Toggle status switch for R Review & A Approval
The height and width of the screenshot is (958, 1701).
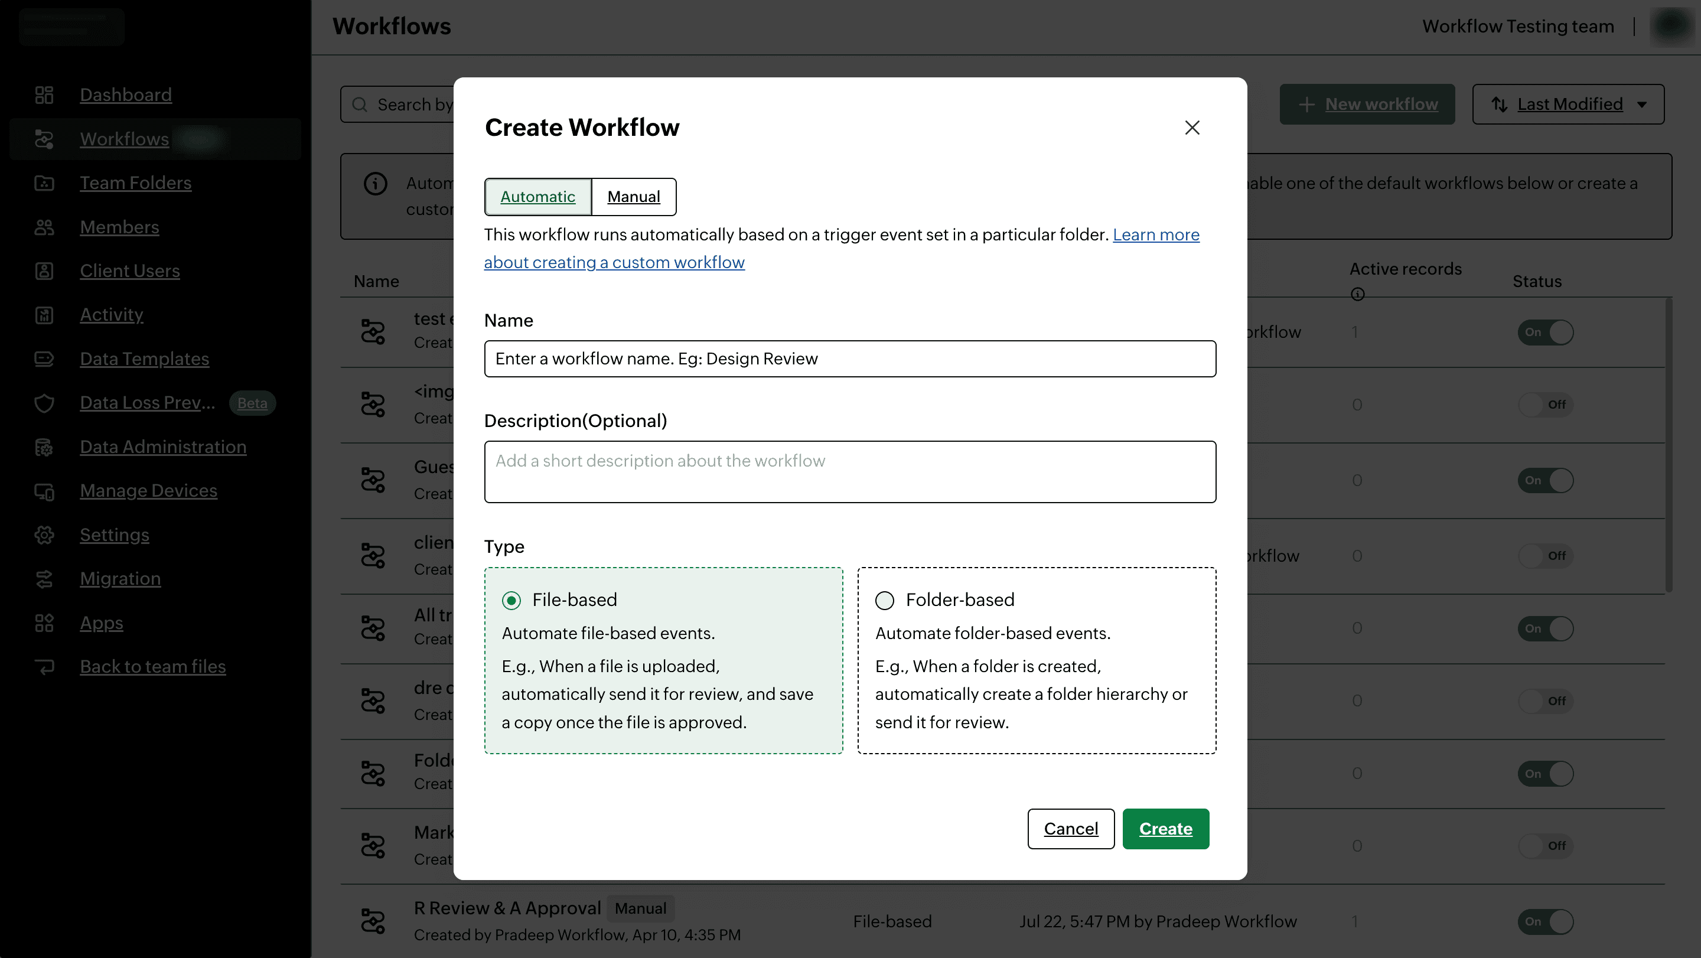coord(1545,922)
